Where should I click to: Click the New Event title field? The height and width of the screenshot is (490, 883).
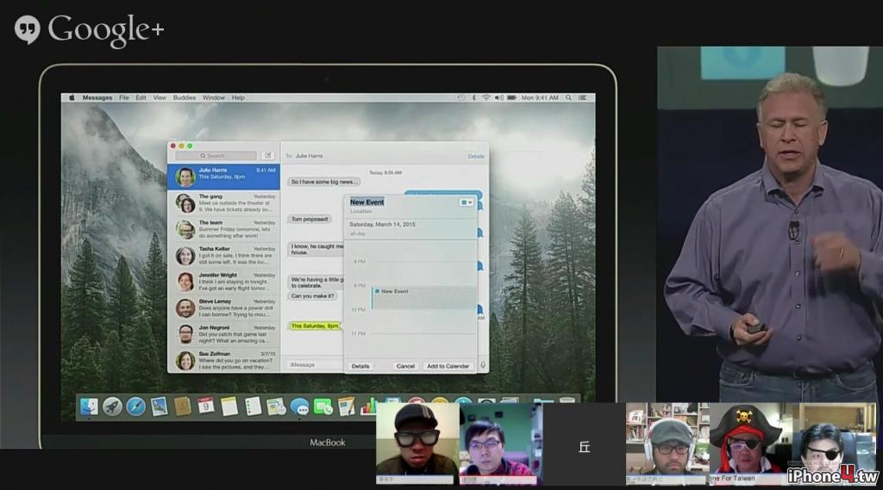coord(367,202)
